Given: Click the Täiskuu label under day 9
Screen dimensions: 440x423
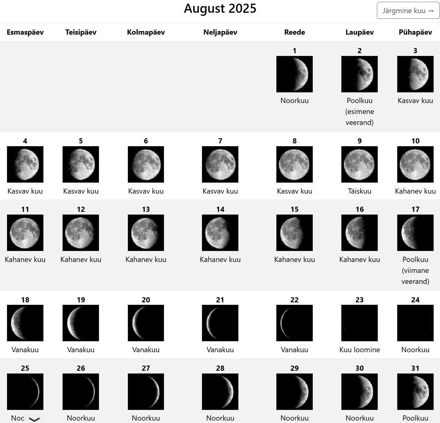Looking at the screenshot, I should pos(359,191).
